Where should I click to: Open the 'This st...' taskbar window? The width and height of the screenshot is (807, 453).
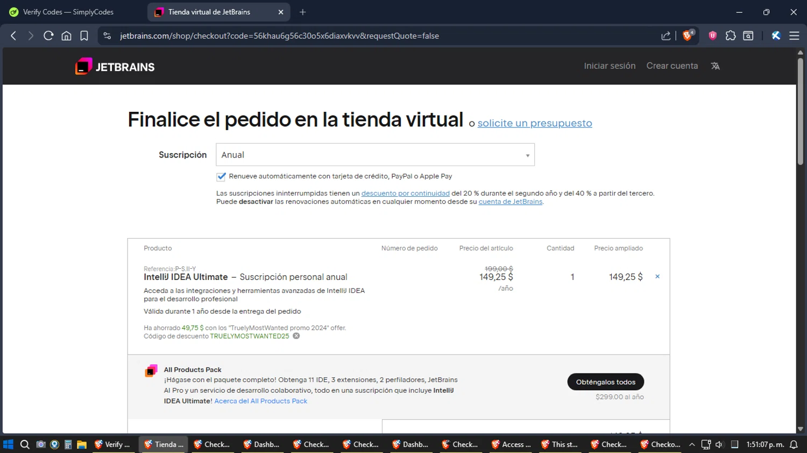coord(560,444)
